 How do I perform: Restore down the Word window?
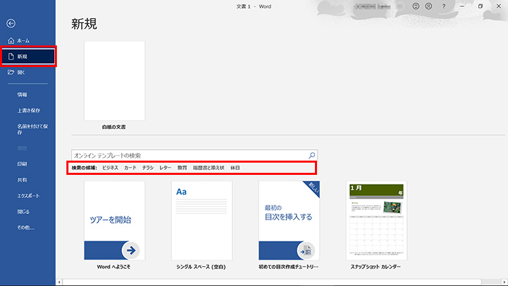(480, 6)
